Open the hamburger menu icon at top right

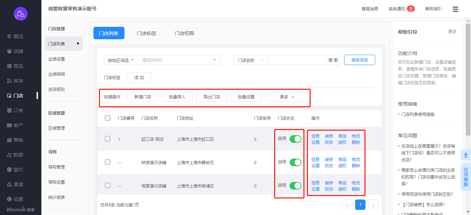coord(455,9)
